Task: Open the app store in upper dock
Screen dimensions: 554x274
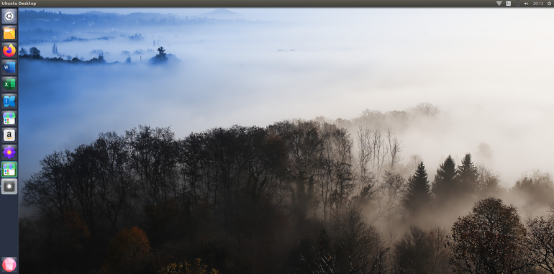Action: [x=9, y=118]
